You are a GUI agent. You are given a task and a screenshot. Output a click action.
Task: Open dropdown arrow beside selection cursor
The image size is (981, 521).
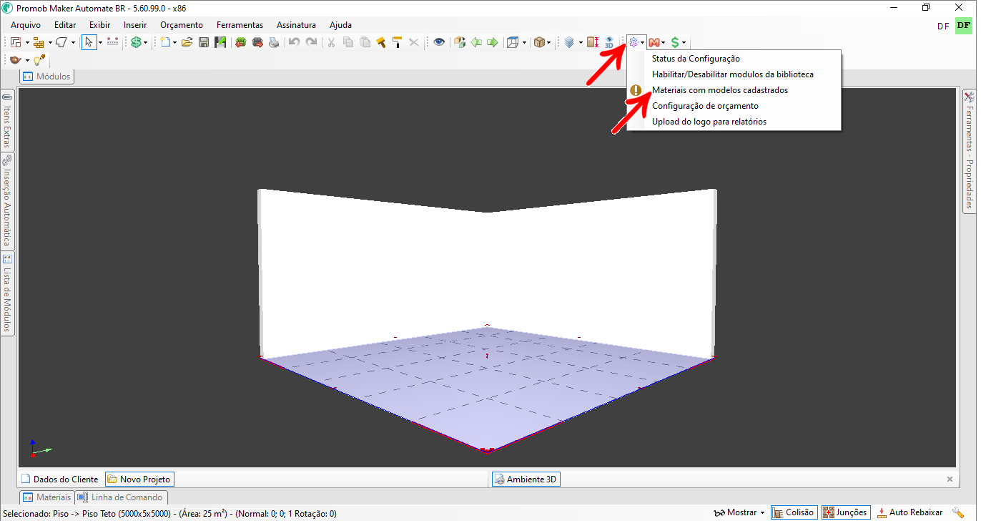(100, 43)
